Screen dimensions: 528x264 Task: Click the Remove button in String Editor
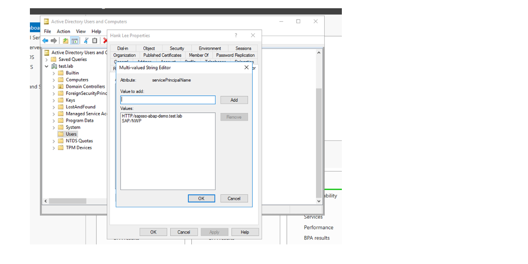tap(234, 117)
